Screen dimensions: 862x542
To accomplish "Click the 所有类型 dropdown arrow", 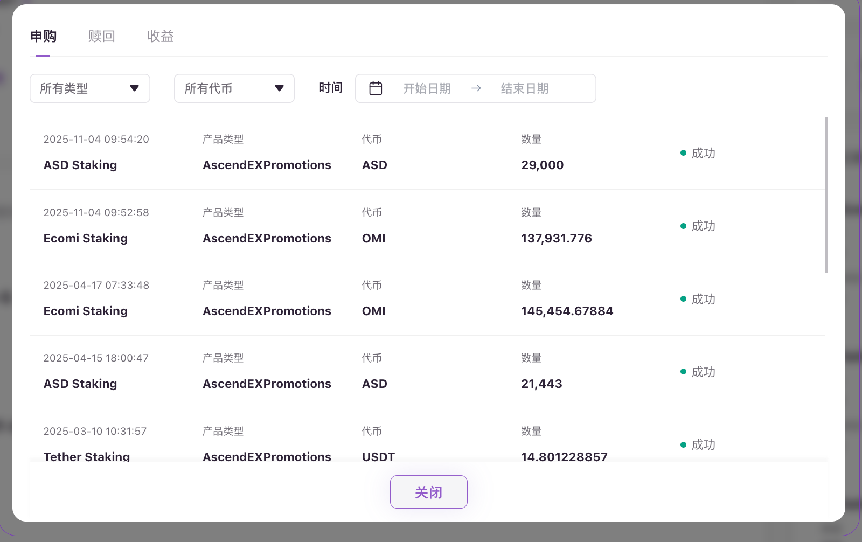I will [135, 88].
